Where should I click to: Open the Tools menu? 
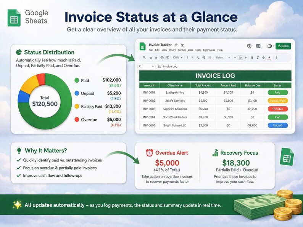pos(198,50)
